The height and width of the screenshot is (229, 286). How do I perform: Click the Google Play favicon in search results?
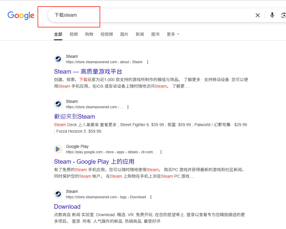58,149
